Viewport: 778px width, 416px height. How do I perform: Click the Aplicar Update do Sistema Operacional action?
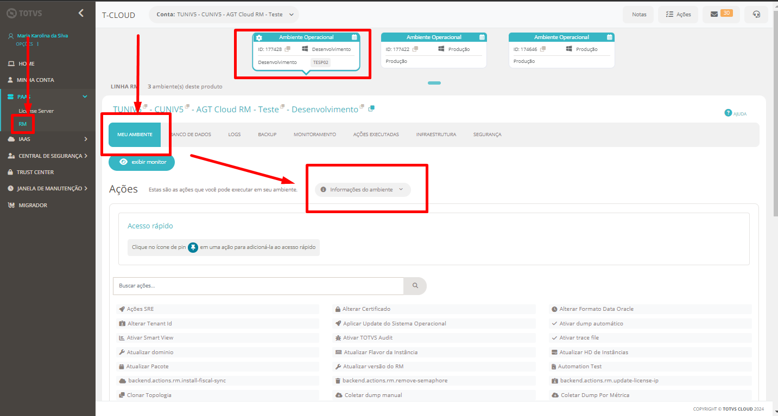click(434, 324)
